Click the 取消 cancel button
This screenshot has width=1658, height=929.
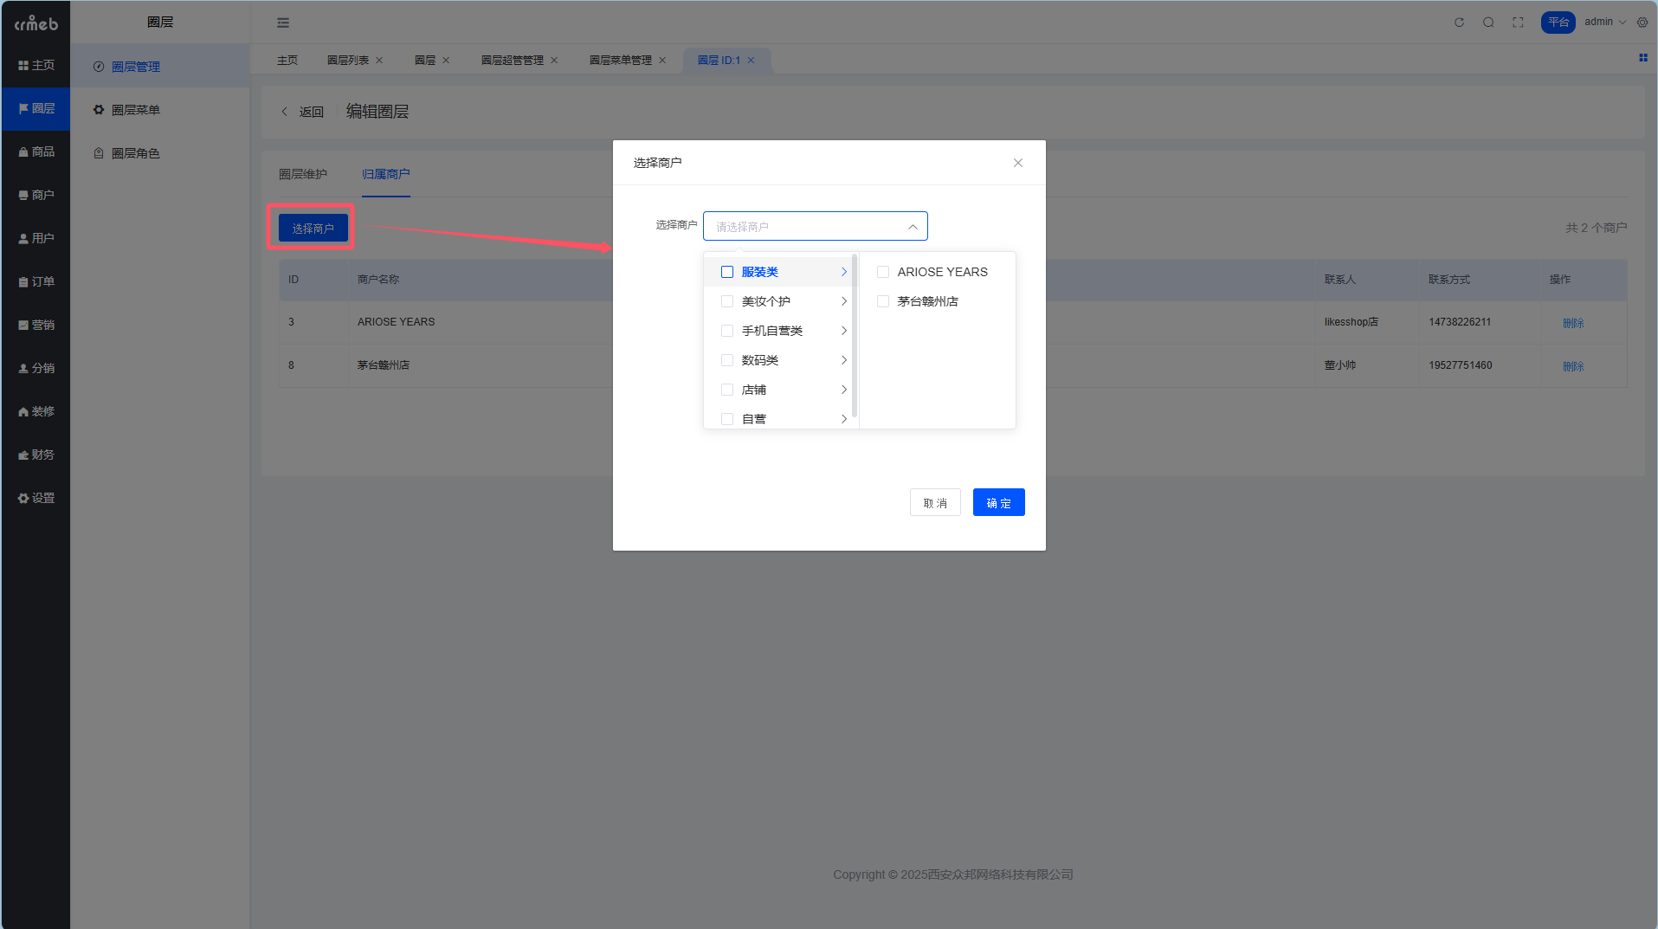point(935,502)
